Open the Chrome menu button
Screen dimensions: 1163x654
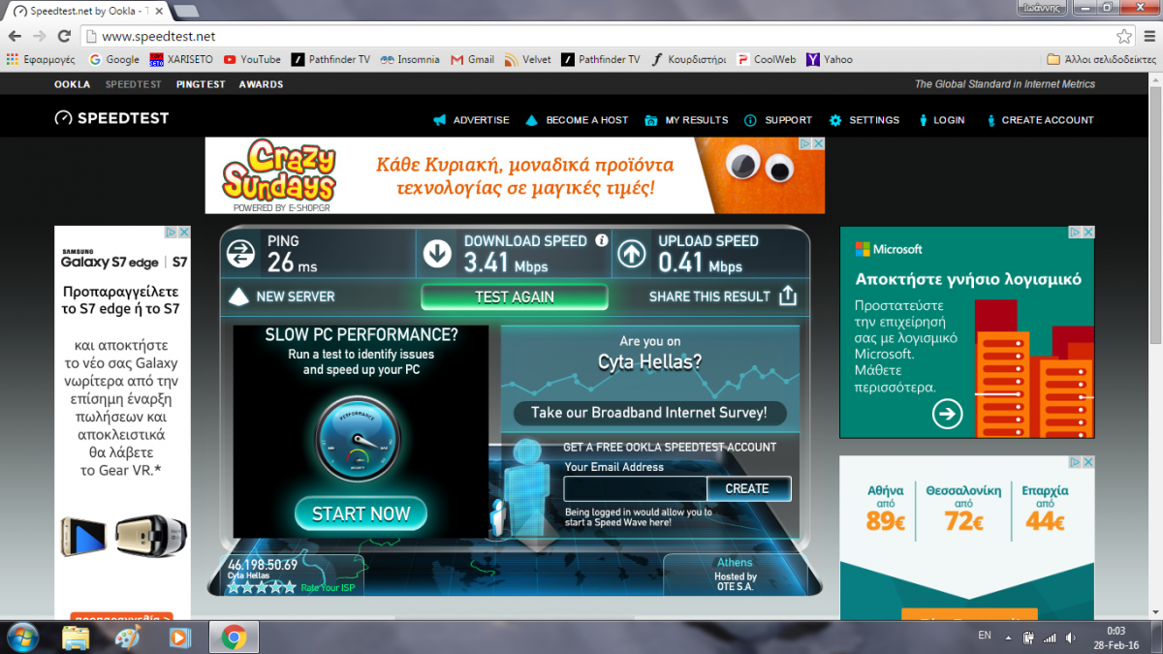tap(1149, 36)
